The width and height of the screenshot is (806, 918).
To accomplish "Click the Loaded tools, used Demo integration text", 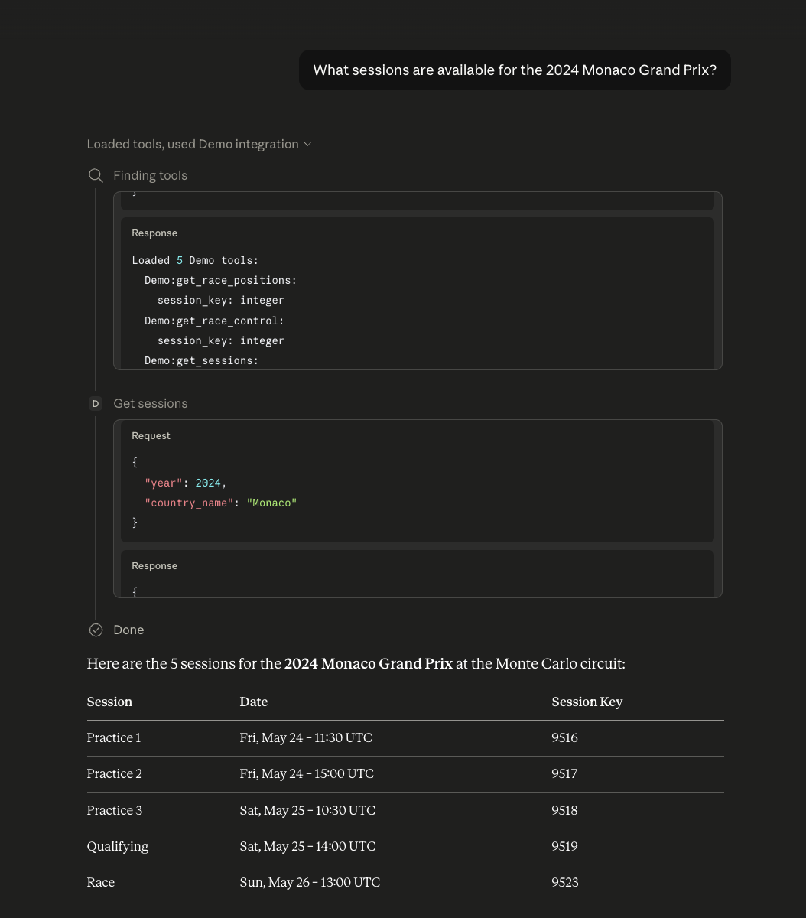I will pos(193,144).
